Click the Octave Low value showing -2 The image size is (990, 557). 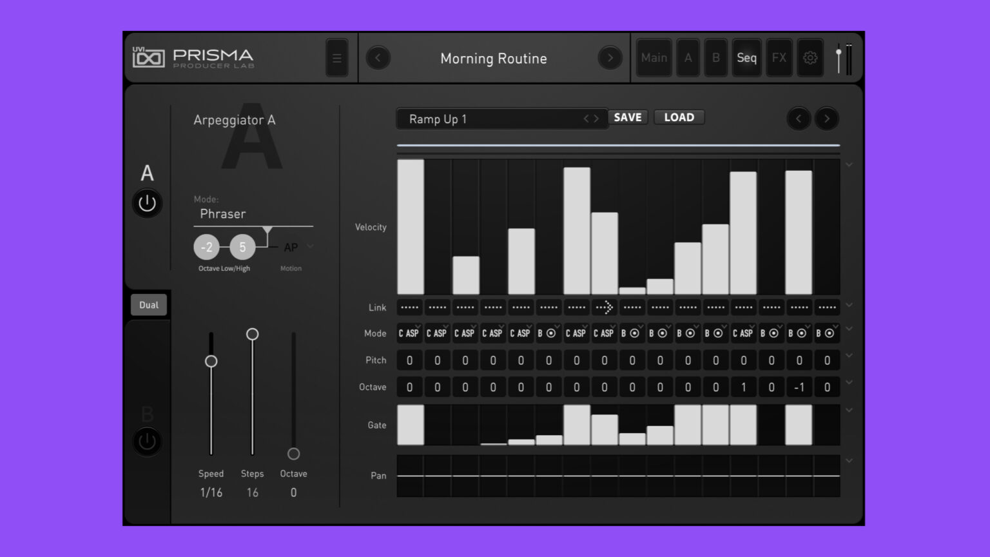coord(207,247)
